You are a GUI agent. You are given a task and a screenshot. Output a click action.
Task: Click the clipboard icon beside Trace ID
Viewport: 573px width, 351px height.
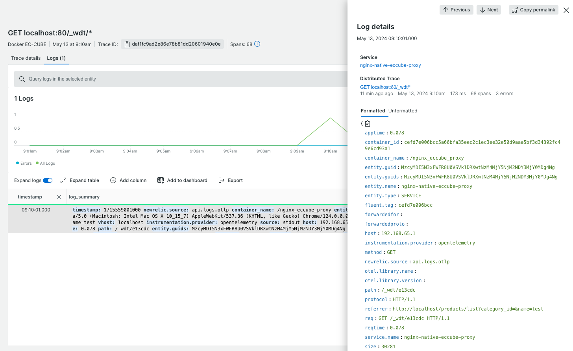(127, 44)
